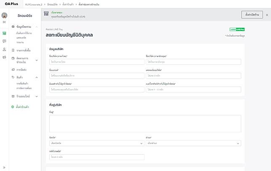Viewport: 271px width, 171px height.
Task: Collapse the ข้อมูลโดยรวม sidebar section
Action: coord(37,26)
